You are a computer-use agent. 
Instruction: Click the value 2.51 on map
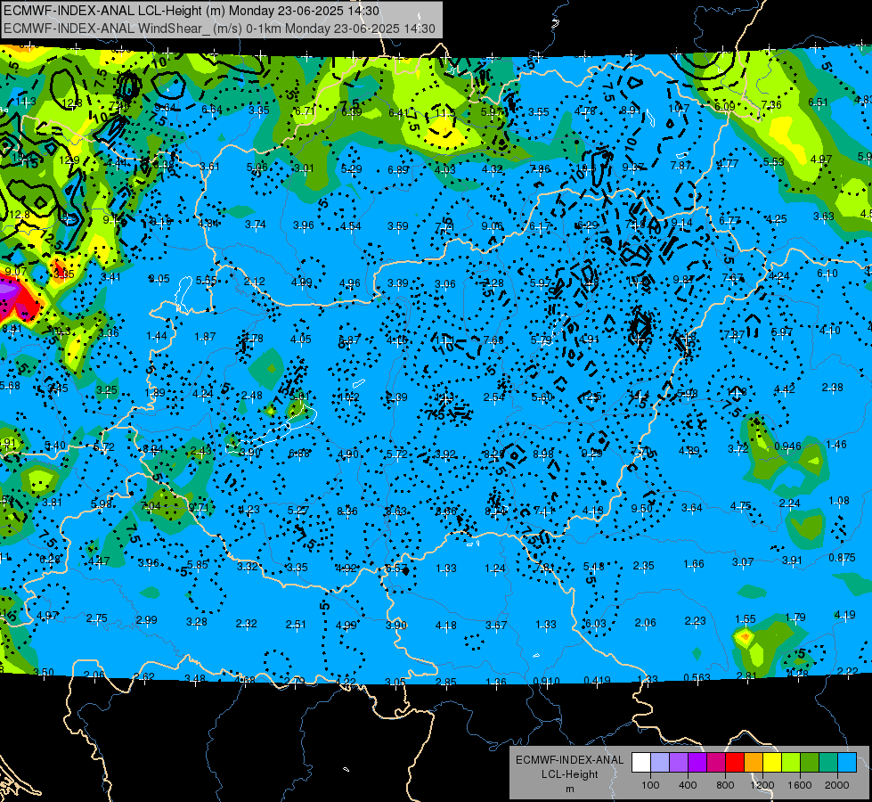(296, 625)
